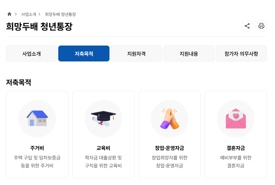Click the 결혼자금 card title
The width and height of the screenshot is (275, 185).
click(236, 148)
